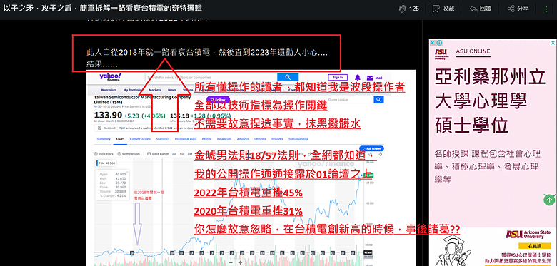Image resolution: width=557 pixels, height=266 pixels.
Task: Dismiss the ad with its right X
Action: [553, 43]
